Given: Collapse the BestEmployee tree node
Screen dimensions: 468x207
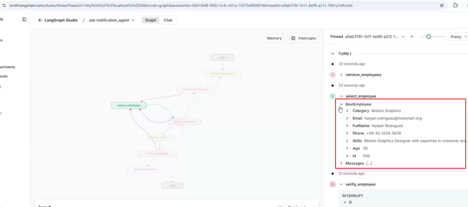Looking at the screenshot, I should (341, 104).
